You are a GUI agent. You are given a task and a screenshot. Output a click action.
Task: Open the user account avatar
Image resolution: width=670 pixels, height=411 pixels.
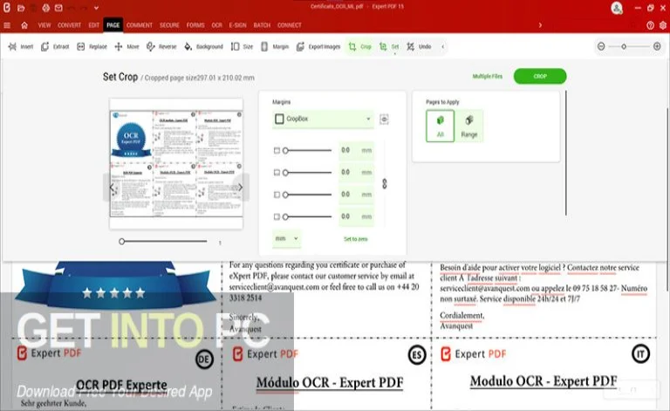coord(617,8)
